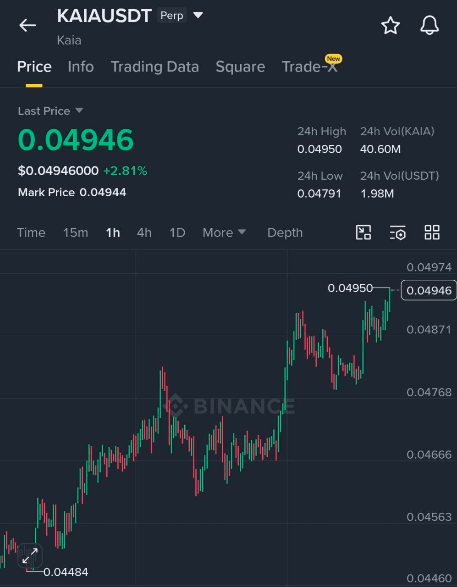Tap the Mark Price 0.04944 text
Viewport: 457px width, 587px height.
[x=72, y=192]
